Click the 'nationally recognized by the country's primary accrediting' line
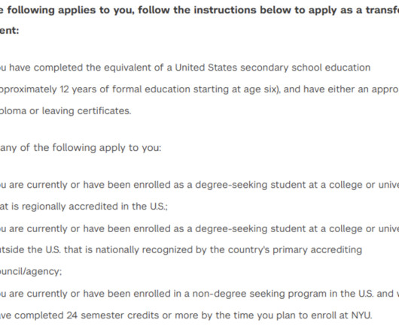The width and height of the screenshot is (399, 332). pos(181,250)
